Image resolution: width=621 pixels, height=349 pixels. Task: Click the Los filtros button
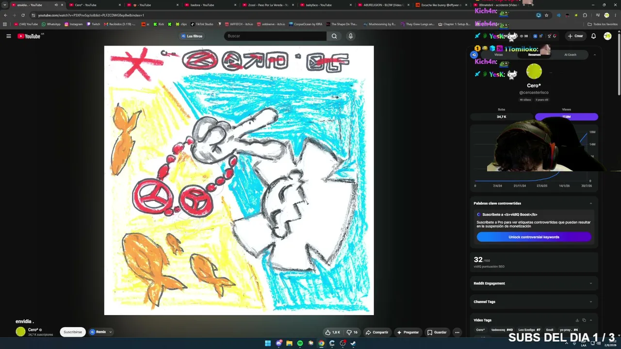[x=191, y=36]
